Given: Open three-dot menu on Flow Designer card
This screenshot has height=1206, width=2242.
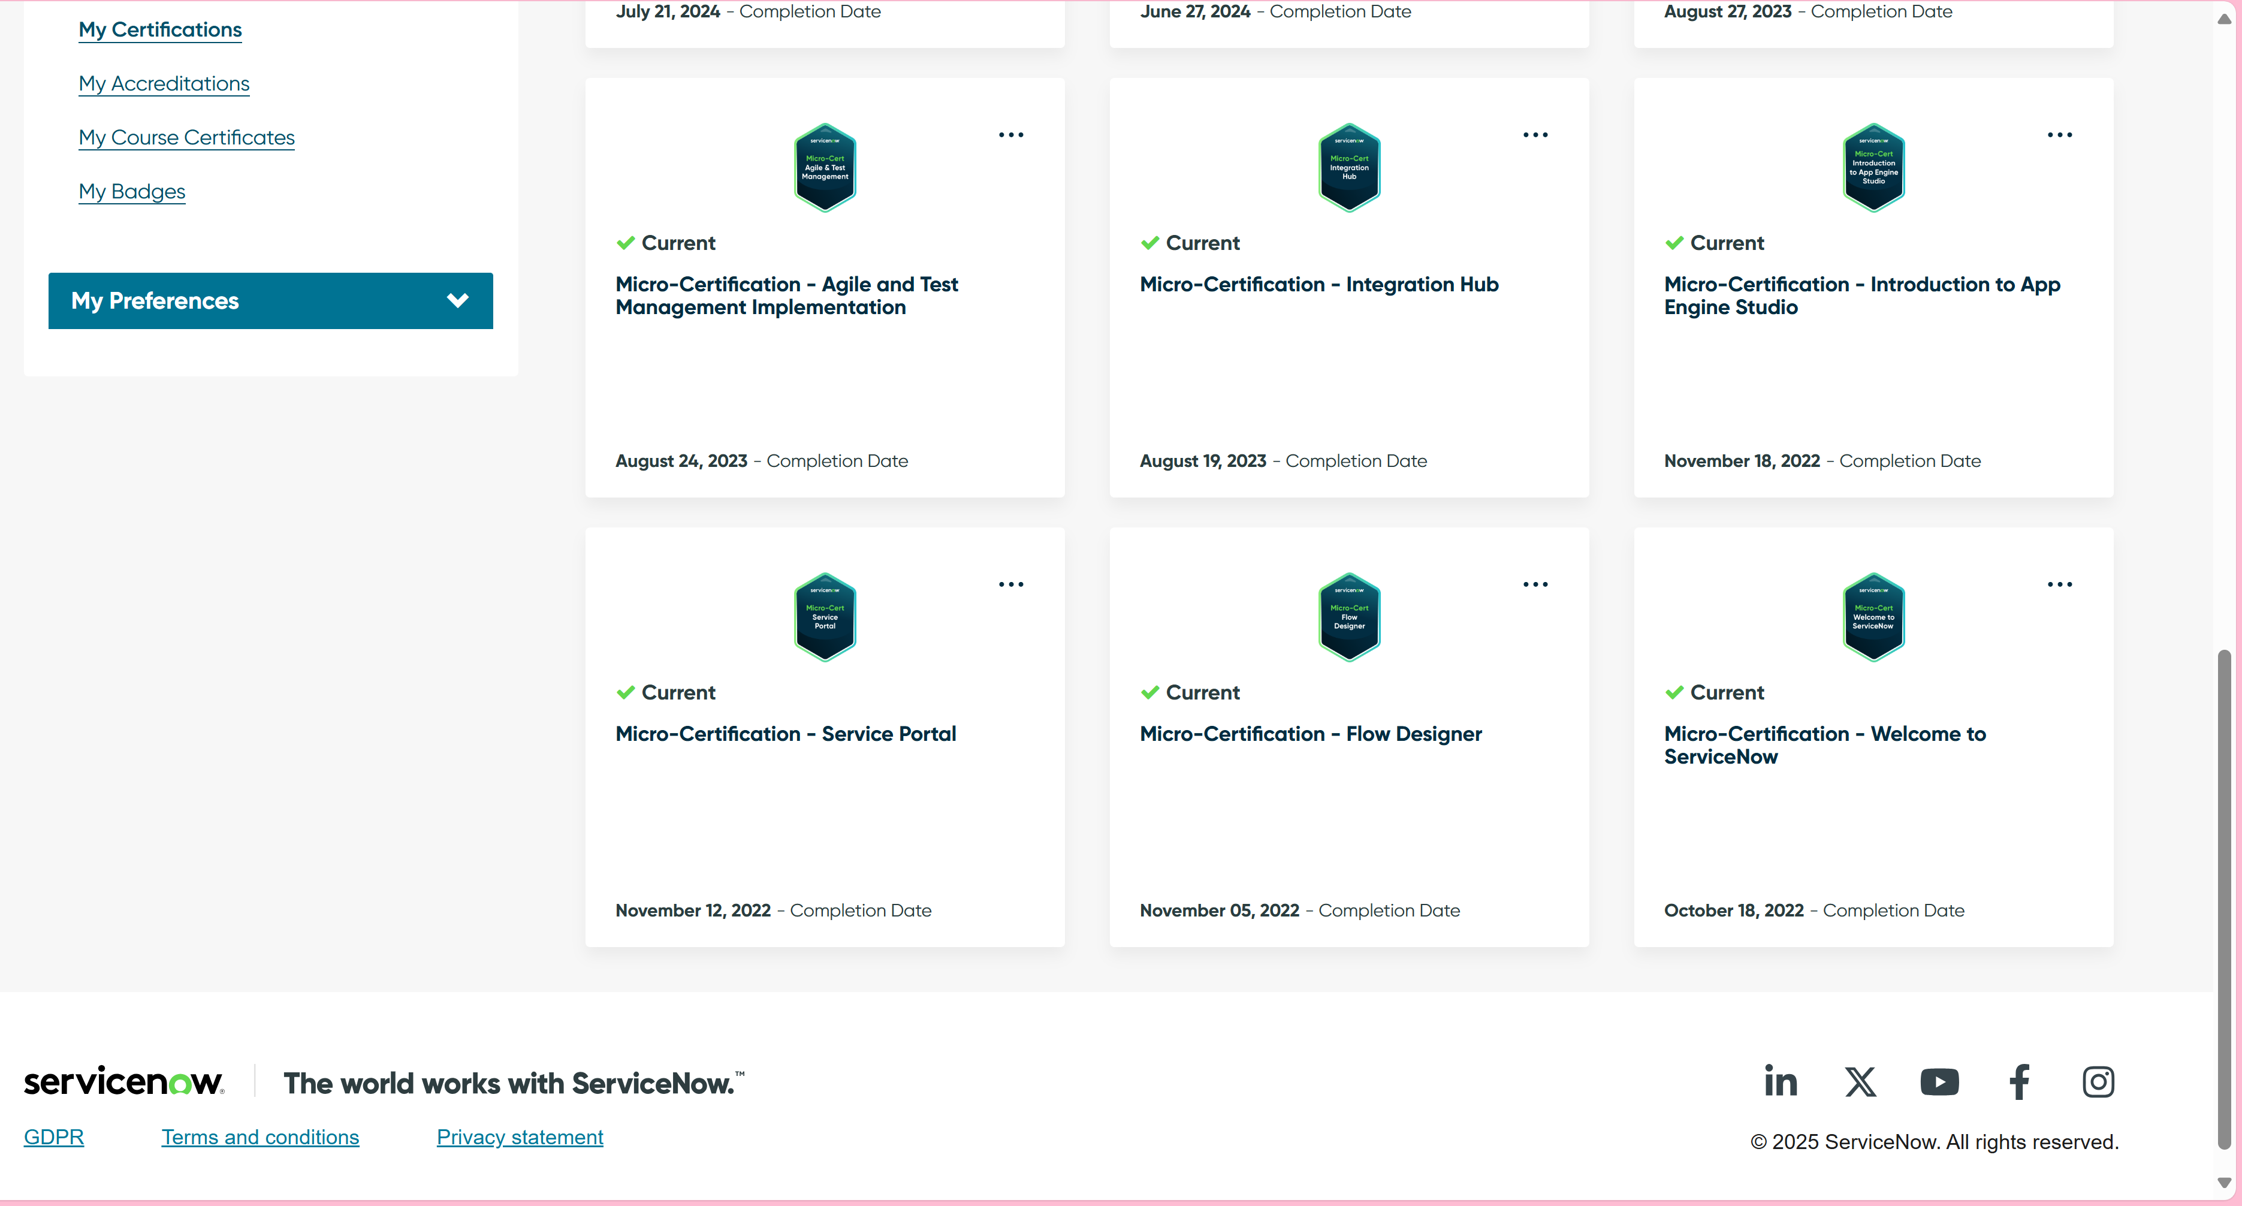Looking at the screenshot, I should click(1534, 584).
